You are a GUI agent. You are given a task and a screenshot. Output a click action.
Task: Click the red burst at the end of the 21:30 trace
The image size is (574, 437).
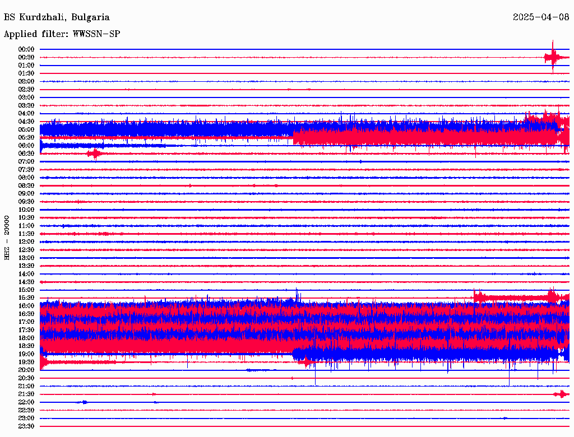point(561,394)
